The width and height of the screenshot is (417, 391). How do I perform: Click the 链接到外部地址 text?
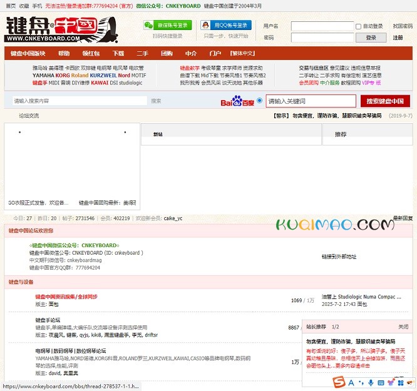pyautogui.click(x=339, y=256)
